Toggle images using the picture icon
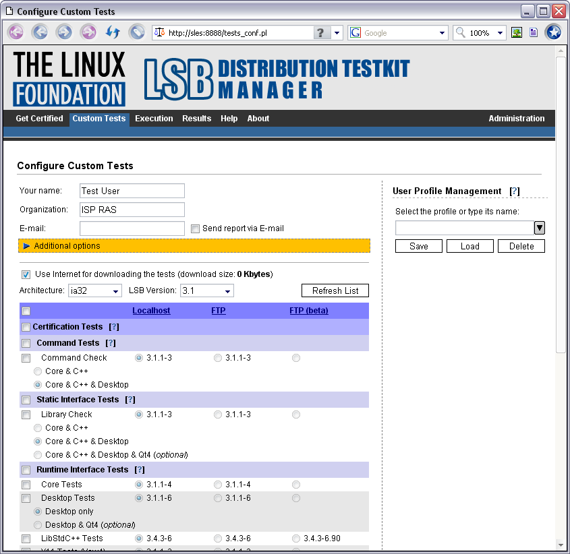This screenshot has width=570, height=554. pos(517,33)
